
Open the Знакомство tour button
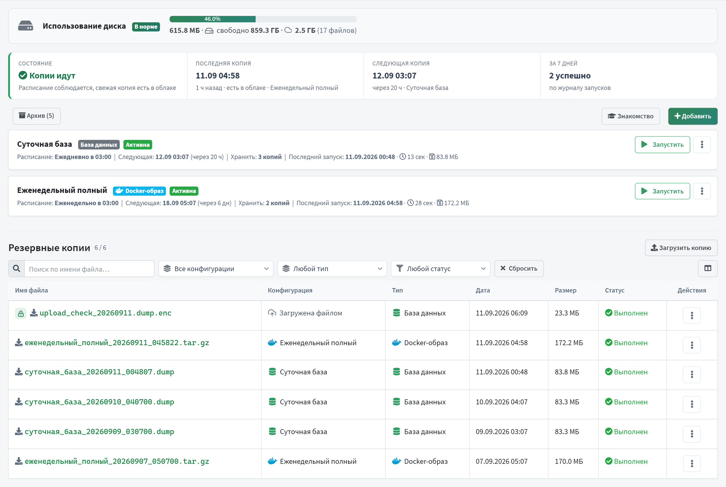630,116
